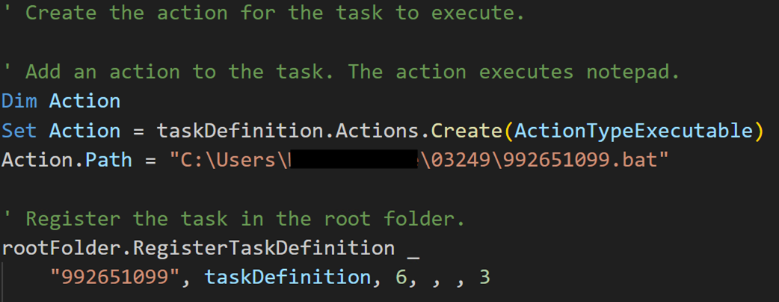Click 'taskDefinition' on the last line
The width and height of the screenshot is (779, 302).
point(287,277)
